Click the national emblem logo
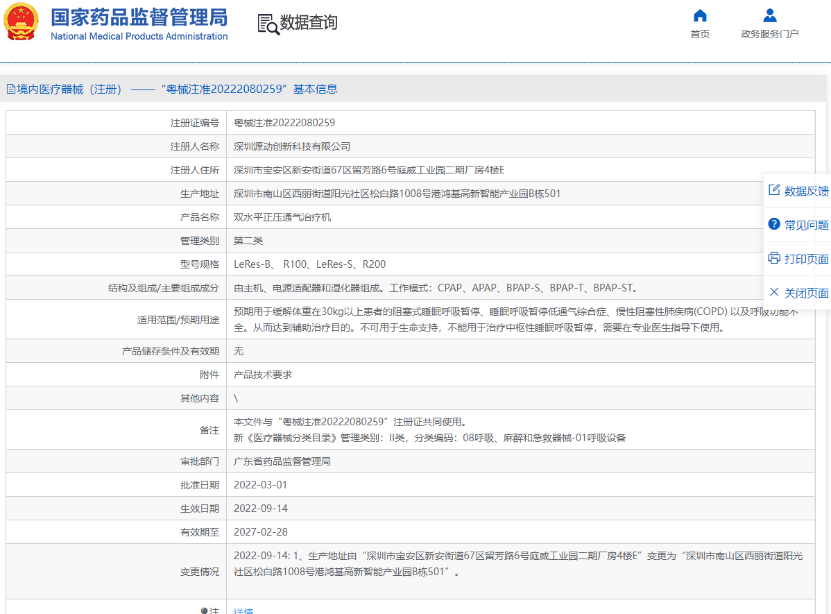The width and height of the screenshot is (831, 614). (22, 22)
